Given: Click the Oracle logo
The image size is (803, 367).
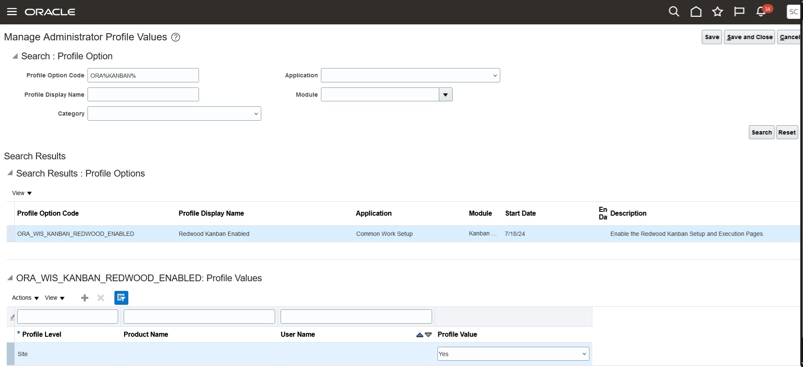Looking at the screenshot, I should tap(50, 12).
